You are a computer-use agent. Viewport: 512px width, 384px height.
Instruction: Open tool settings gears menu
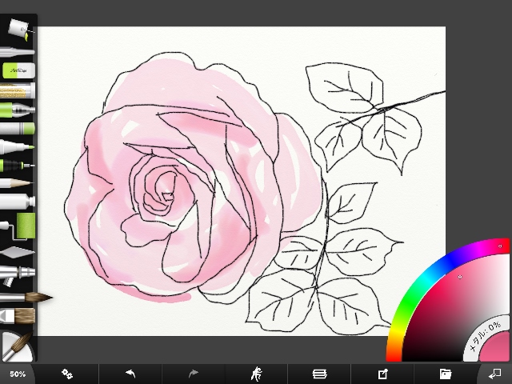click(x=67, y=374)
